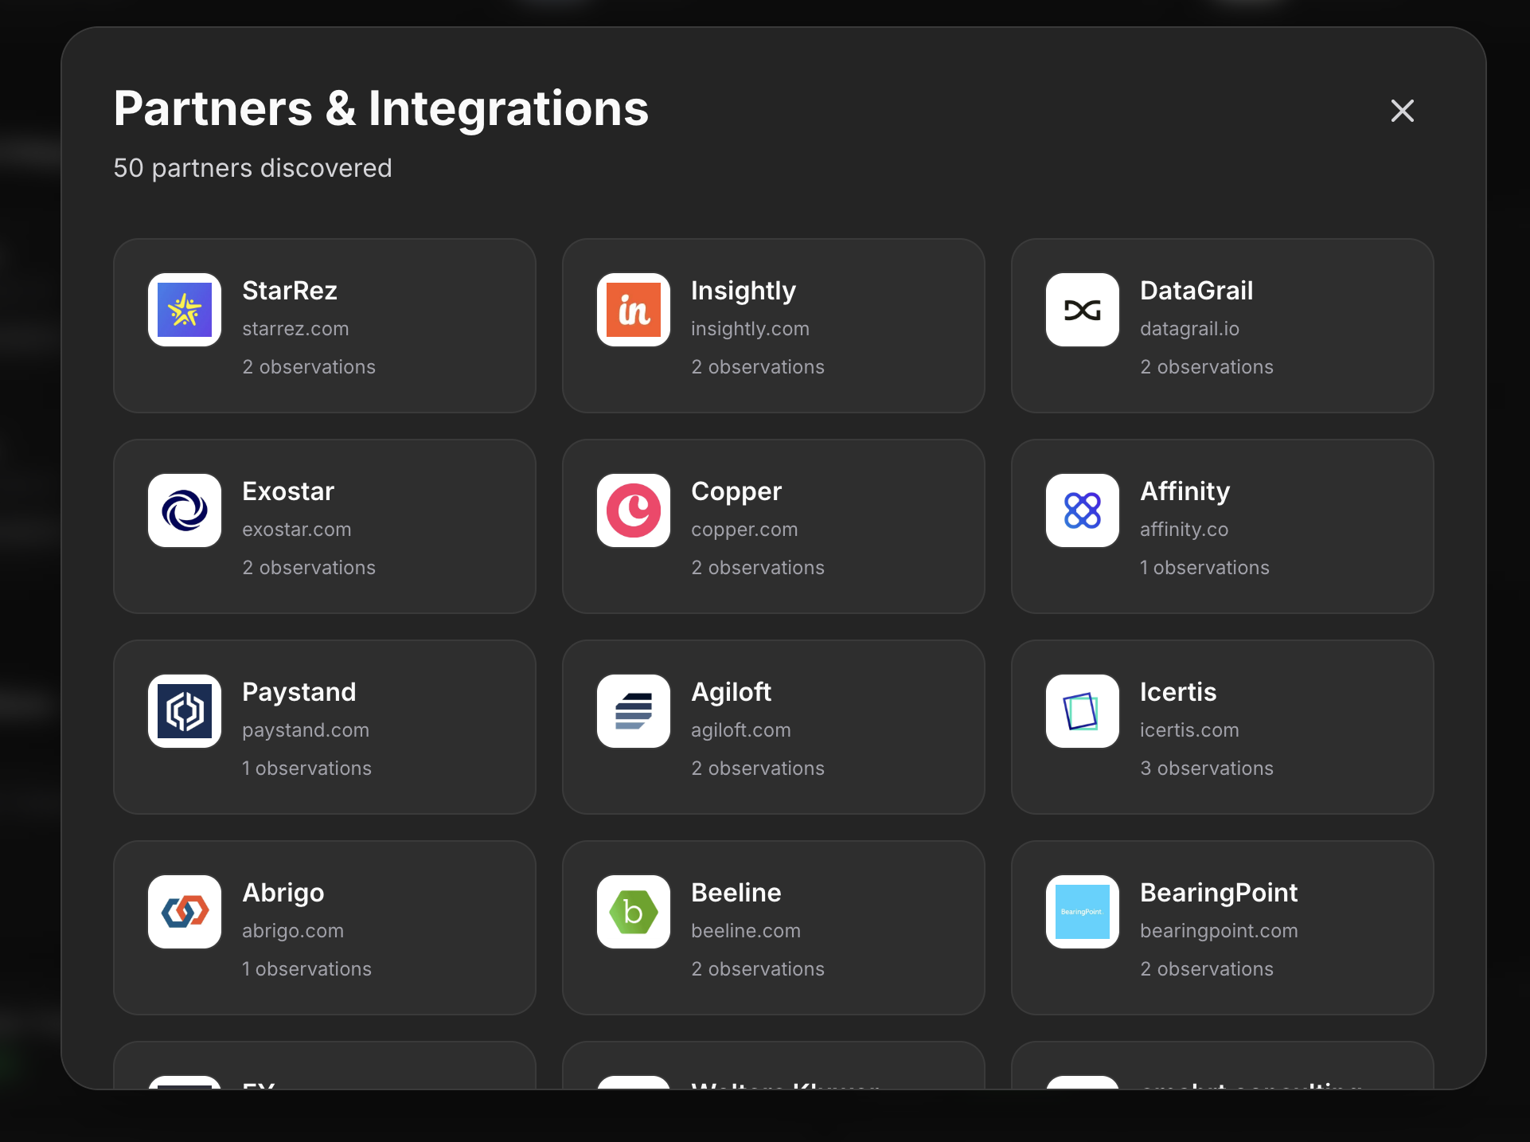Select the BearingPoint logo icon
This screenshot has width=1530, height=1142.
[x=1082, y=912]
